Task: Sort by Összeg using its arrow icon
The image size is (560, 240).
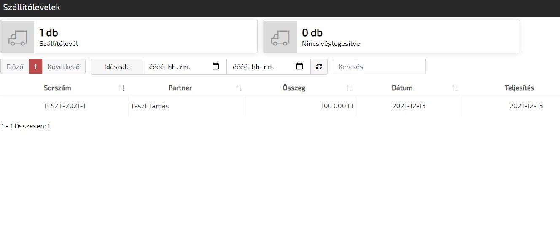Action: tap(349, 88)
